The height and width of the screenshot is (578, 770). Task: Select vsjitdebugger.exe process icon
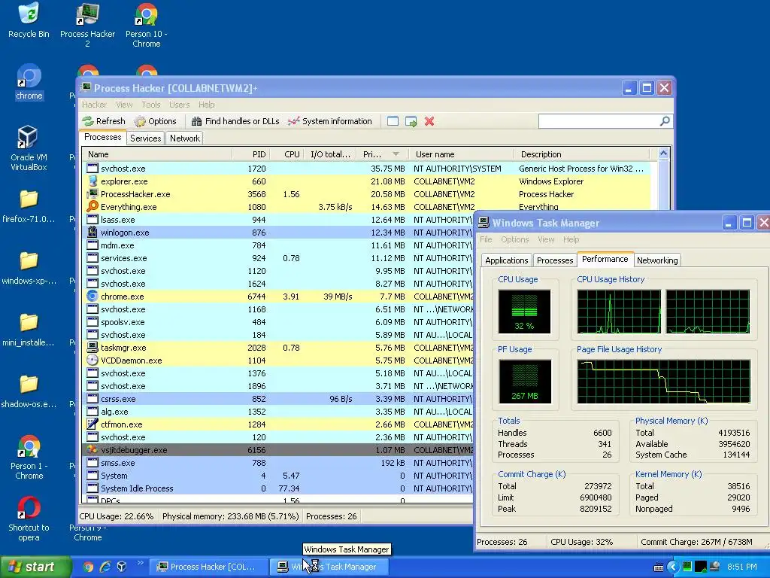[92, 449]
